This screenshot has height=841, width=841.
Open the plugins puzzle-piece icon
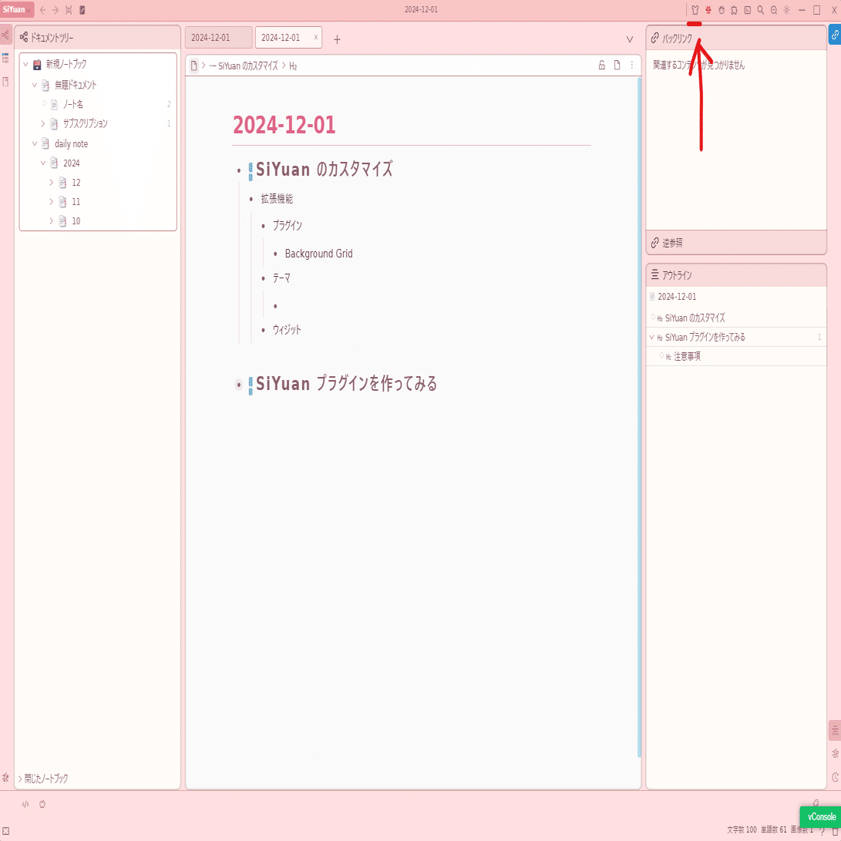(735, 10)
